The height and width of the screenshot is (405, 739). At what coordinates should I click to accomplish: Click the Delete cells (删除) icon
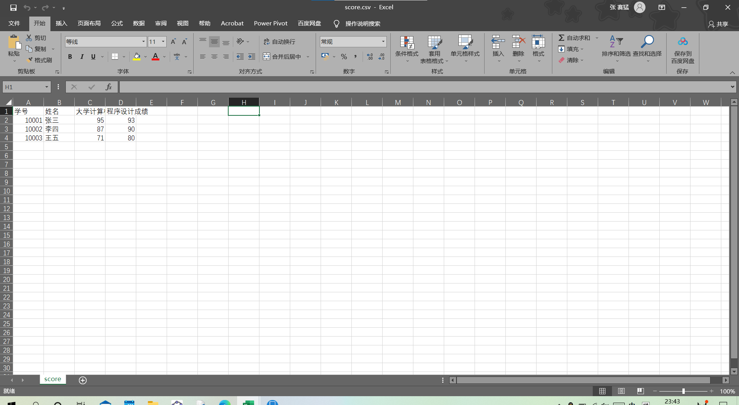pos(518,42)
